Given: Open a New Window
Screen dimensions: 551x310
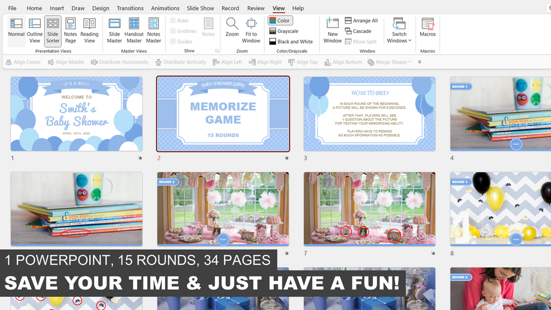Looking at the screenshot, I should coord(332,31).
